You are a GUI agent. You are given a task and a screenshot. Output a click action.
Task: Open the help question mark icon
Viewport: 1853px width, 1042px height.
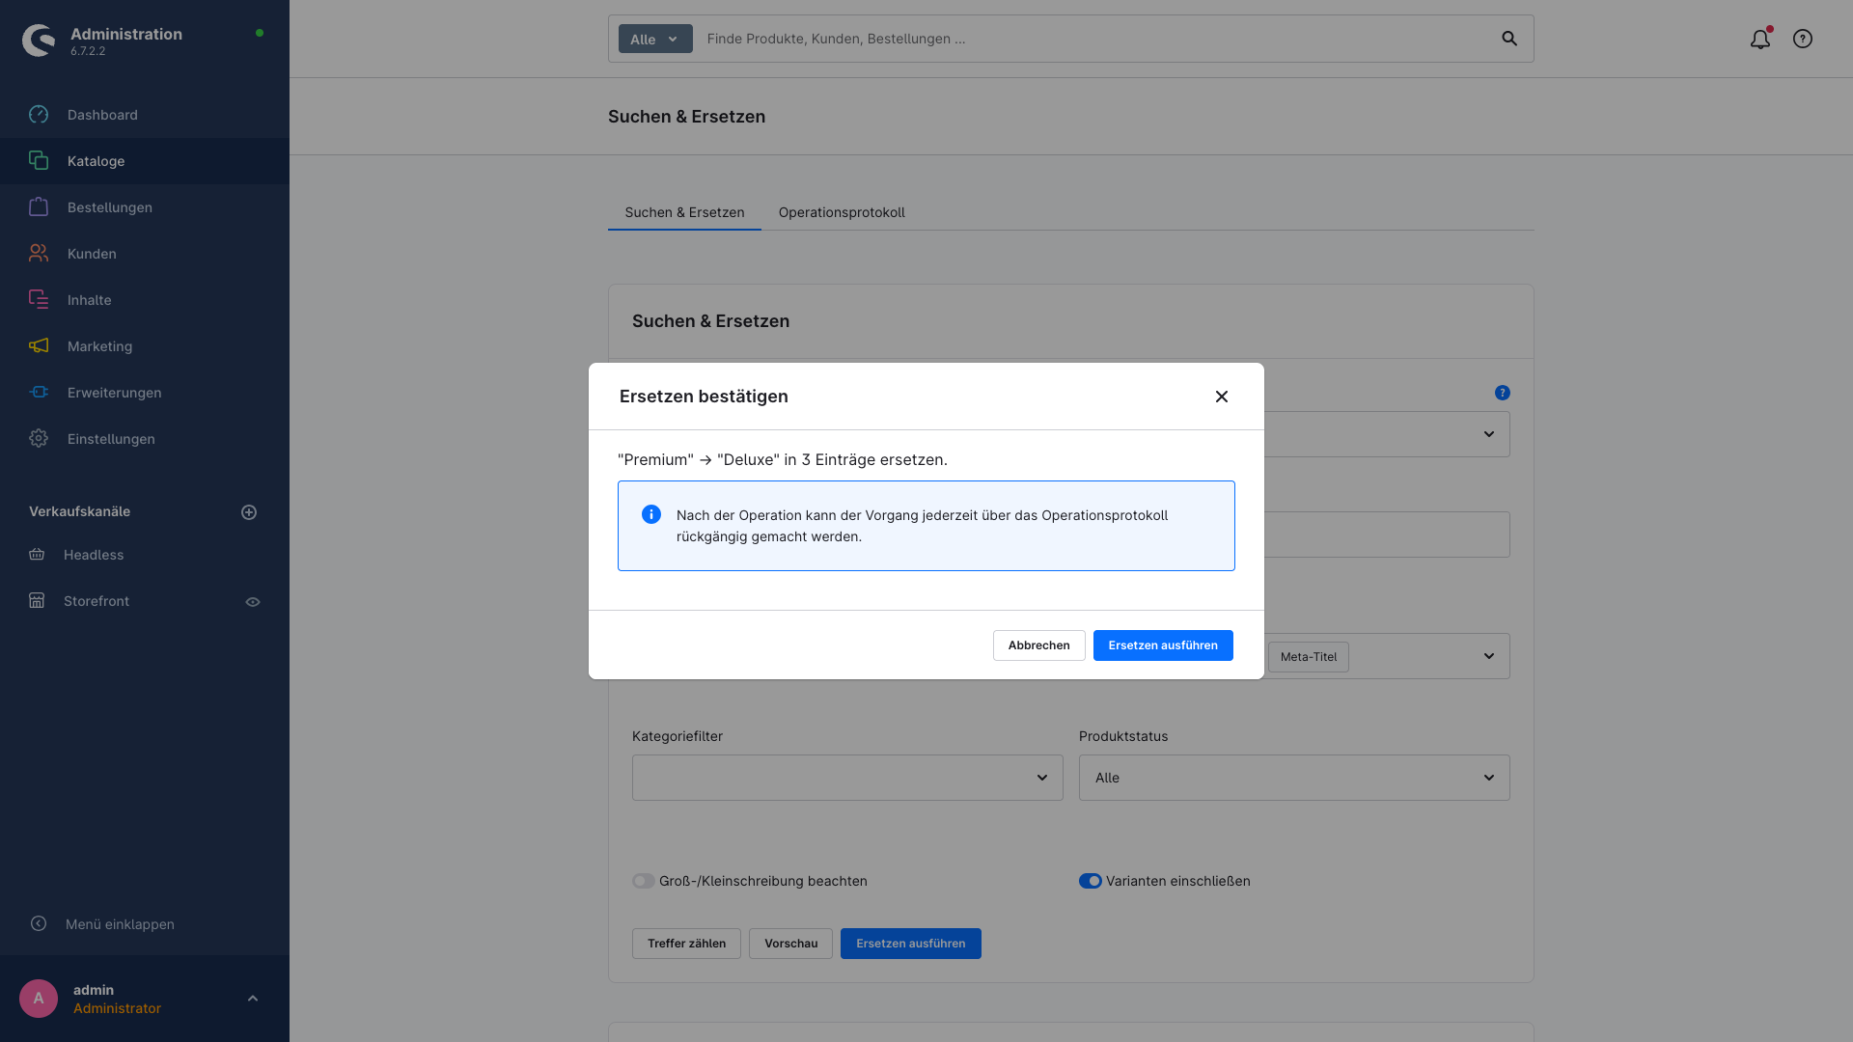click(1803, 39)
